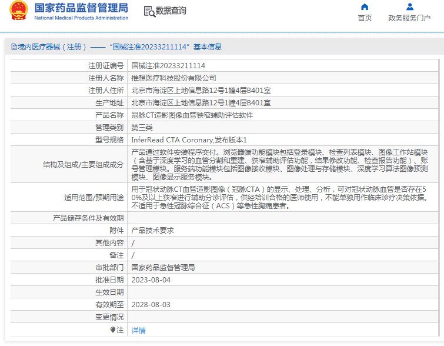This screenshot has width=444, height=346.
Task: Click the 管理类别 row label
Action: [x=109, y=128]
